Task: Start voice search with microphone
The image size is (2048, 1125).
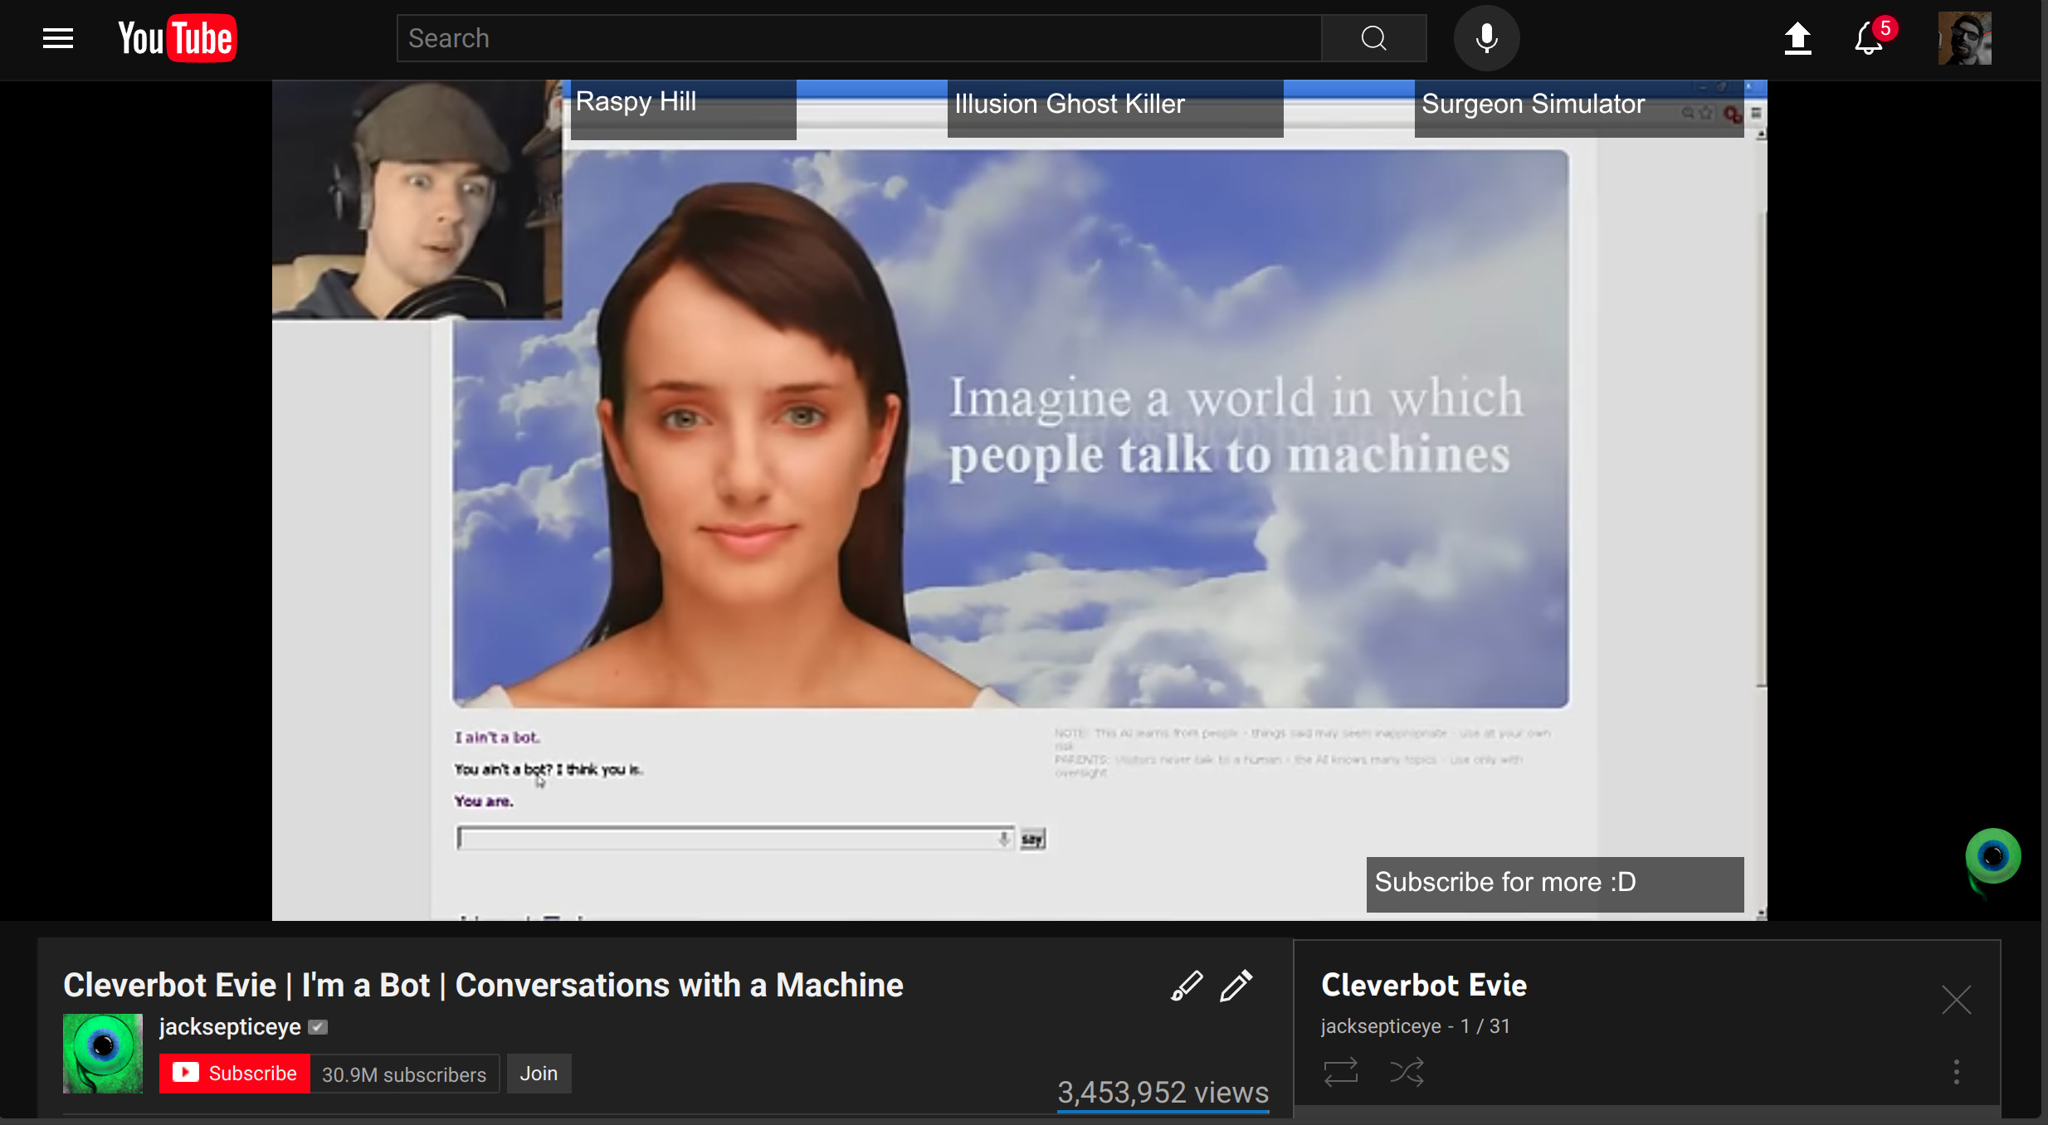Action: (1486, 38)
